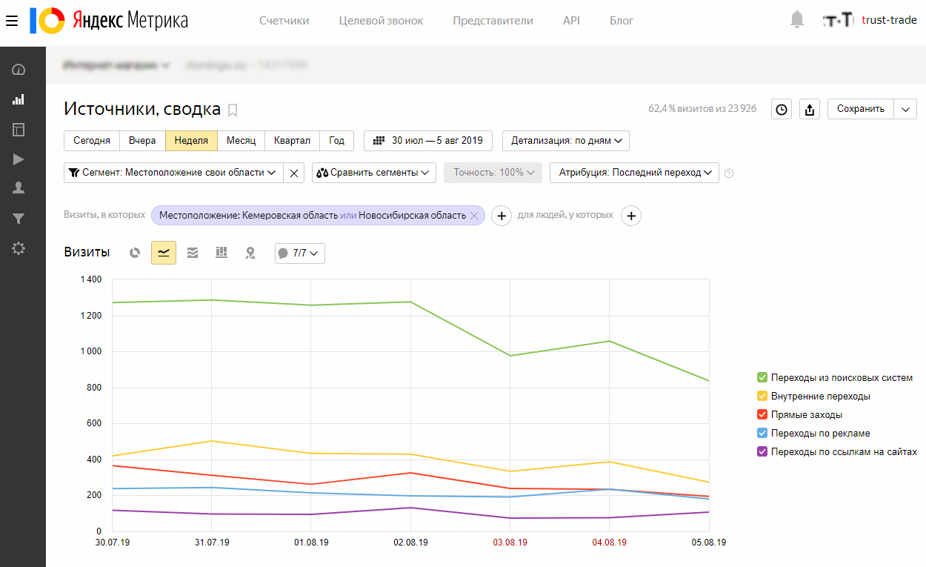Bookmark the Источники, сводка report

[x=233, y=110]
